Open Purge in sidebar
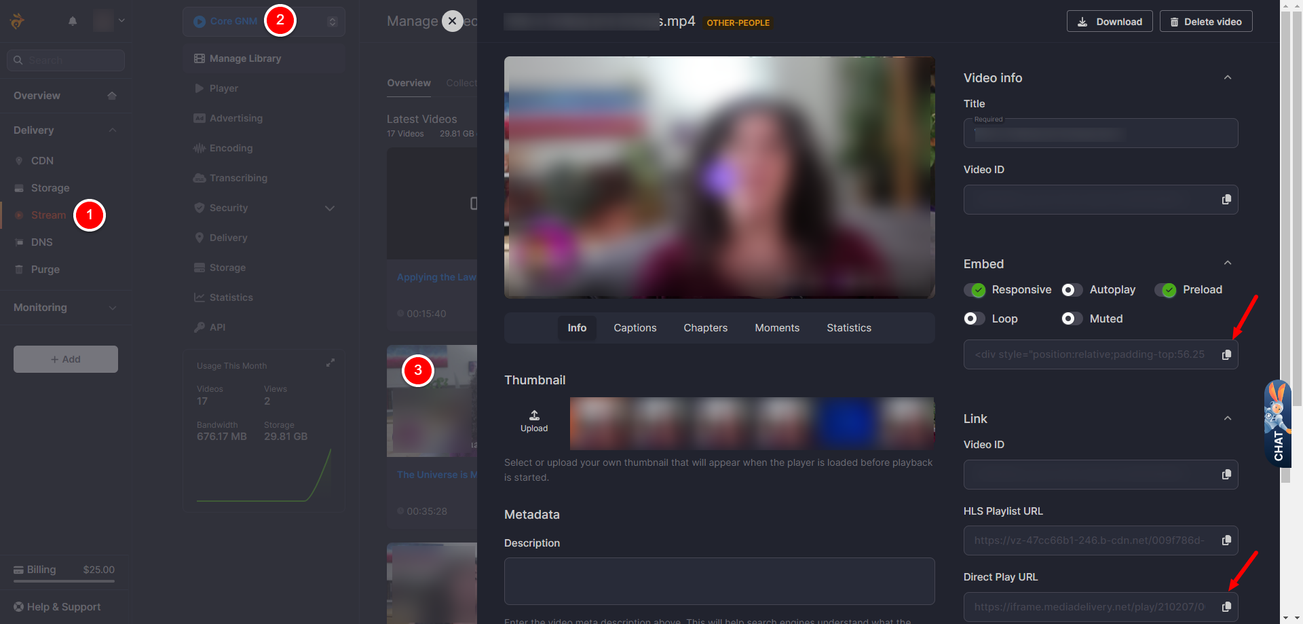1303x624 pixels. [x=45, y=270]
